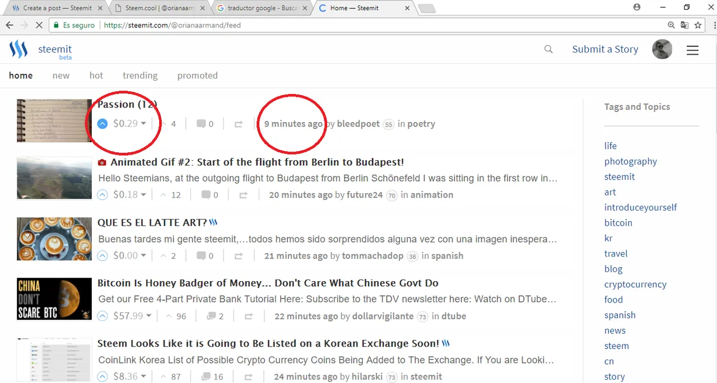Viewport: 717px width, 383px height.
Task: Show the 12 votes on Animated Gif post
Action: tap(170, 195)
